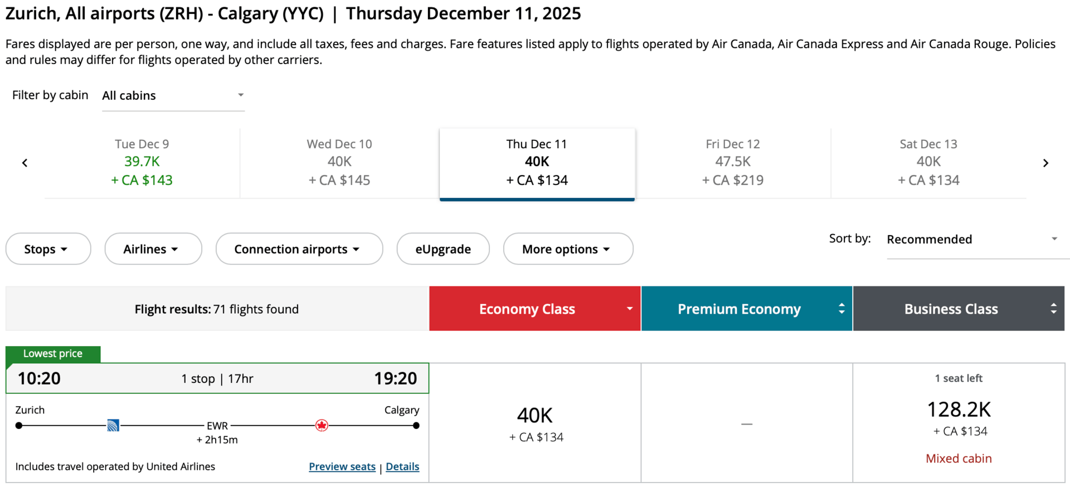Toggle the eUpgrade filter
1070x487 pixels.
[x=443, y=249]
